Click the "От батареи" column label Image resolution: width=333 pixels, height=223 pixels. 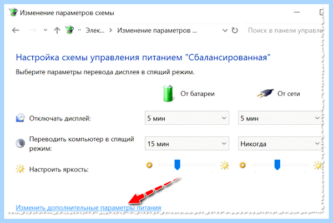click(198, 94)
